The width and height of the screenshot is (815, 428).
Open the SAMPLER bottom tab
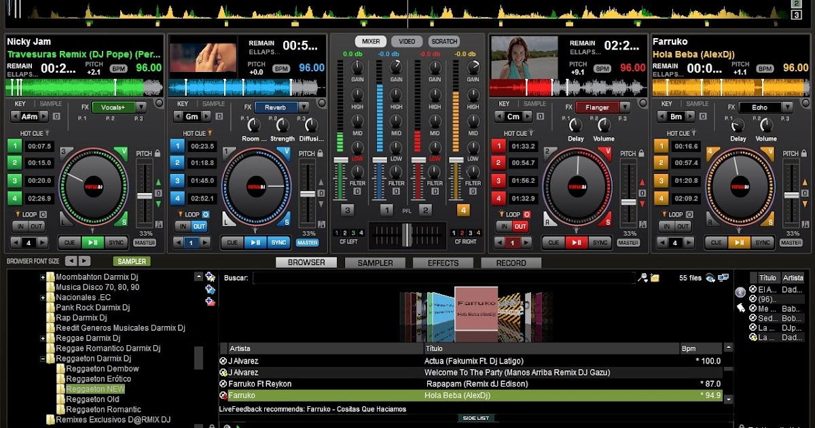click(x=375, y=263)
